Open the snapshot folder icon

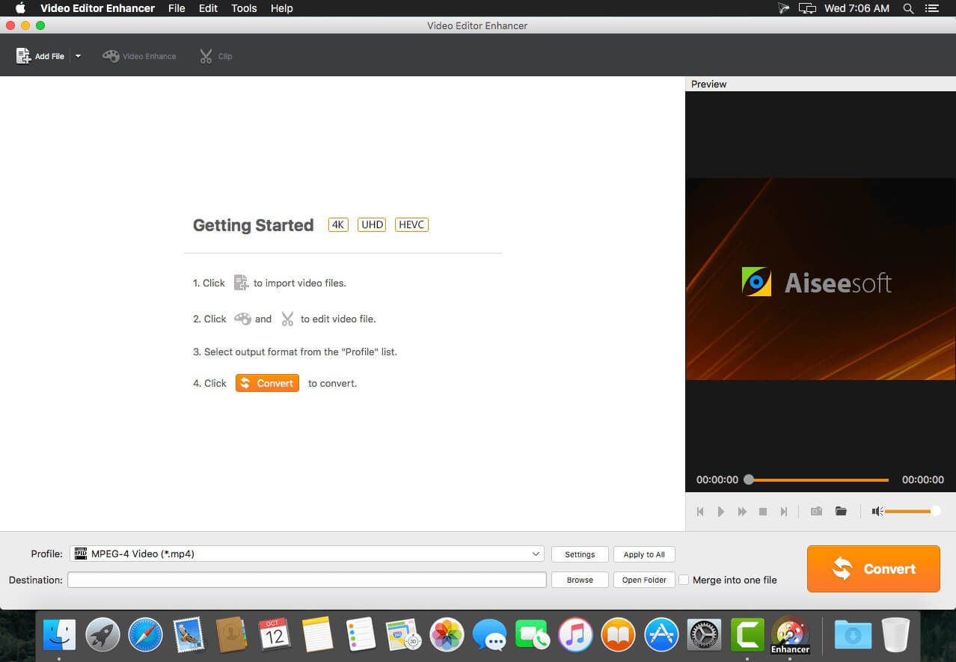coord(841,512)
